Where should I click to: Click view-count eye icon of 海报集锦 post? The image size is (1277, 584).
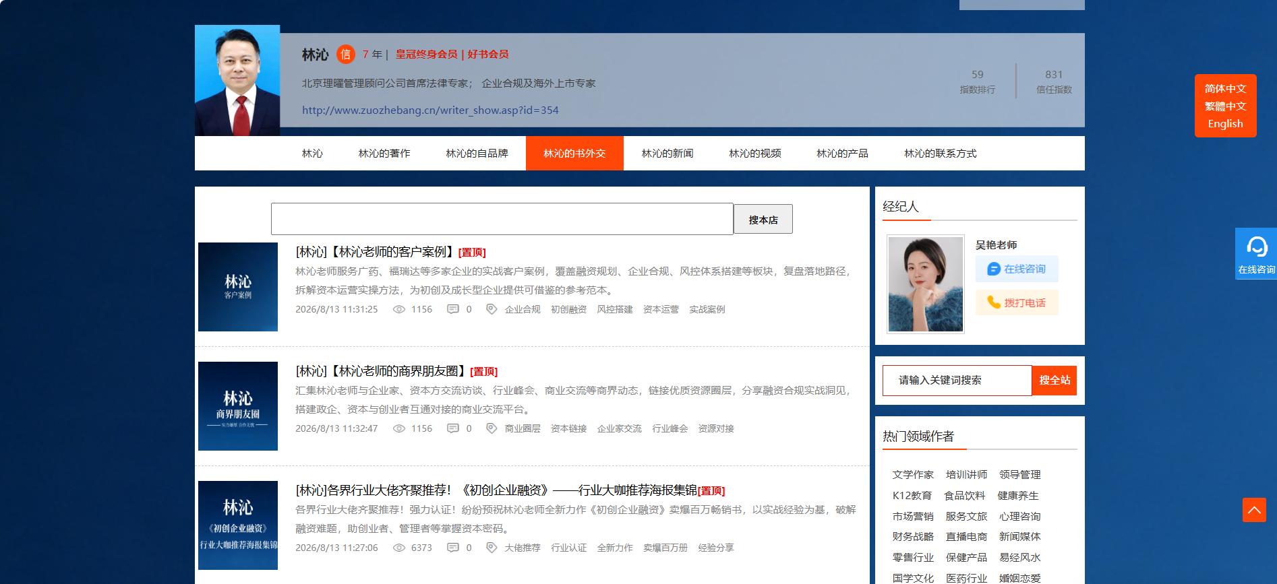tap(399, 548)
